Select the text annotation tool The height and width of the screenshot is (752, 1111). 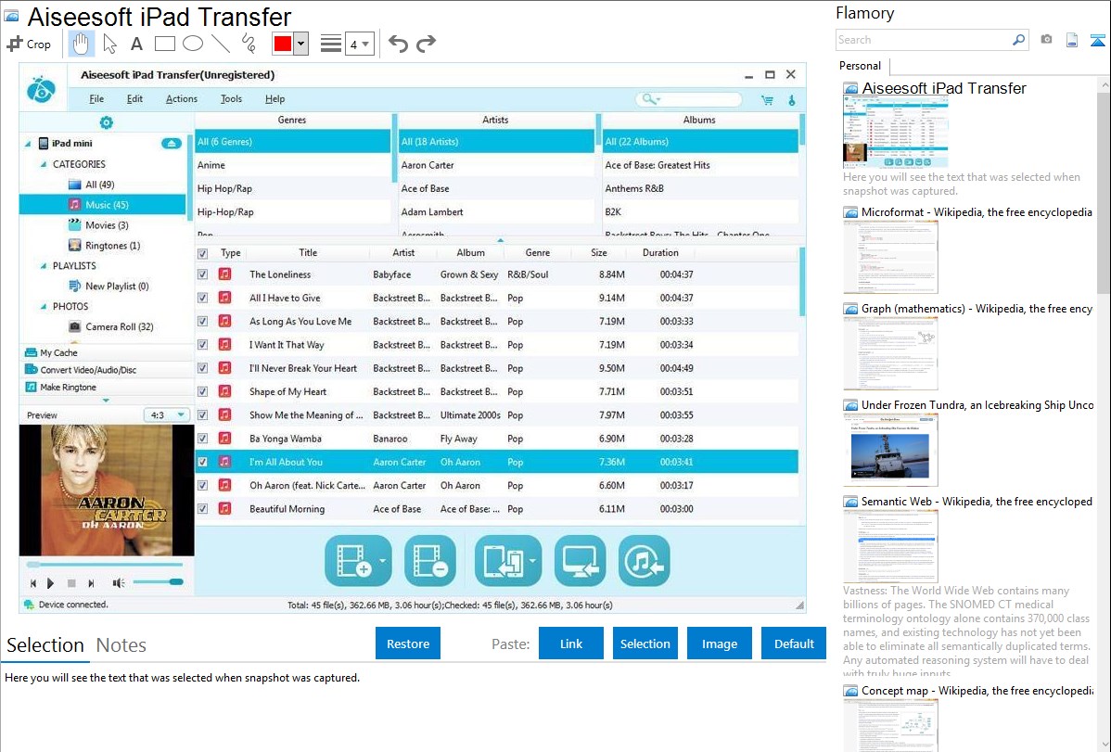136,44
